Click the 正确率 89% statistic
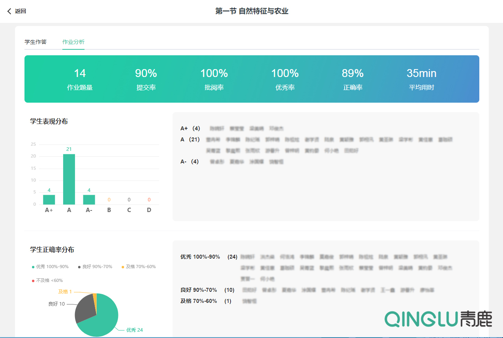Image resolution: width=503 pixels, height=338 pixels. click(353, 79)
